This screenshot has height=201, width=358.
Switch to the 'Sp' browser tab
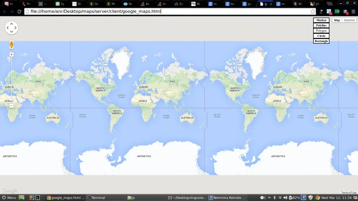tap(60, 4)
